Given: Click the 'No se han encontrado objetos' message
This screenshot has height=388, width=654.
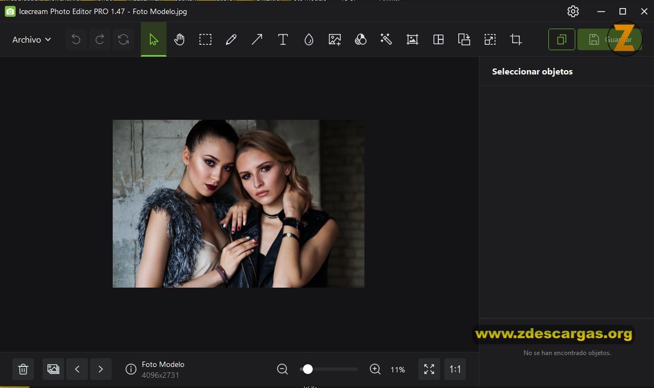Looking at the screenshot, I should point(567,353).
